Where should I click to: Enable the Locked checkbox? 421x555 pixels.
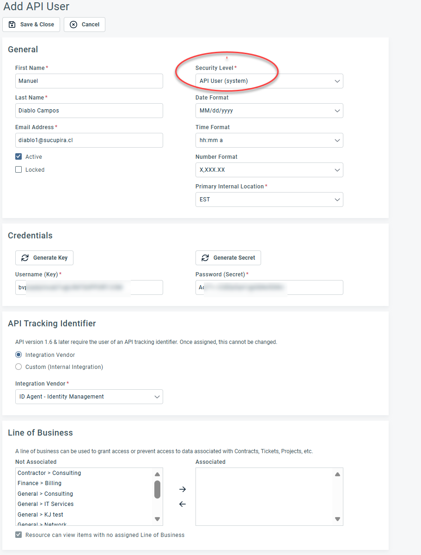18,169
